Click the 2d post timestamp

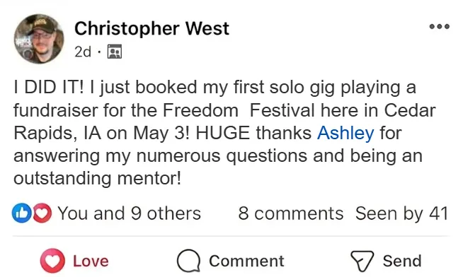click(x=83, y=52)
